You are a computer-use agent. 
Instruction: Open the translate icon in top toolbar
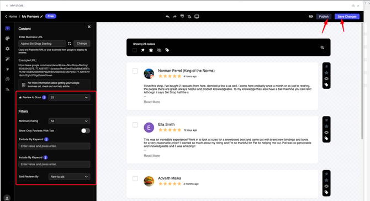click(189, 17)
